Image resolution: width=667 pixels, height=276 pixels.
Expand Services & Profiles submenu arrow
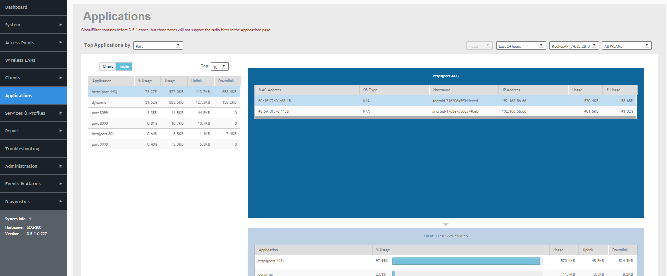[61, 113]
